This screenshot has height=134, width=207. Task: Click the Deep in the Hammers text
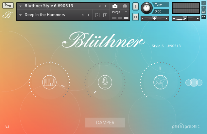(44, 15)
